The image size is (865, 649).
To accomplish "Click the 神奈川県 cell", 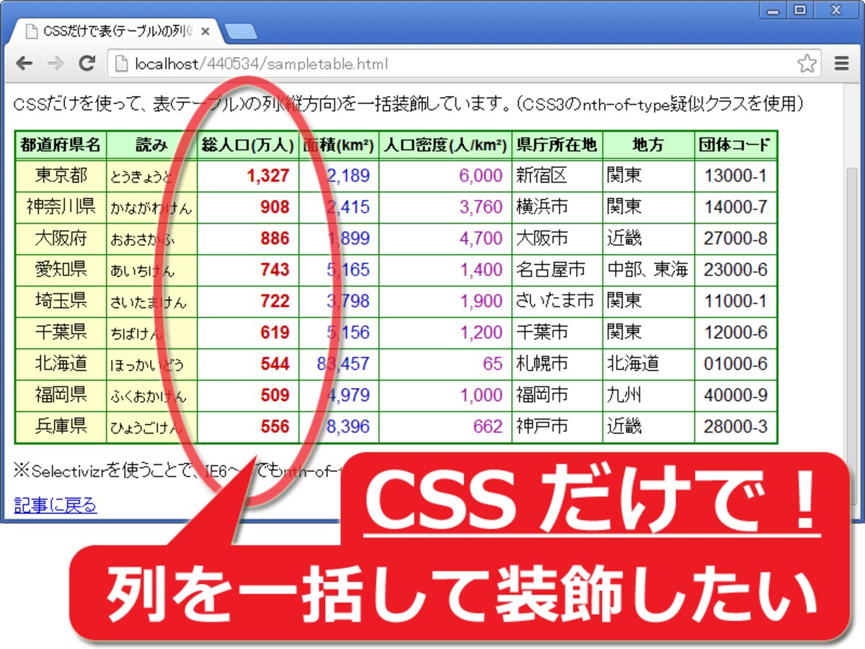I will (61, 207).
